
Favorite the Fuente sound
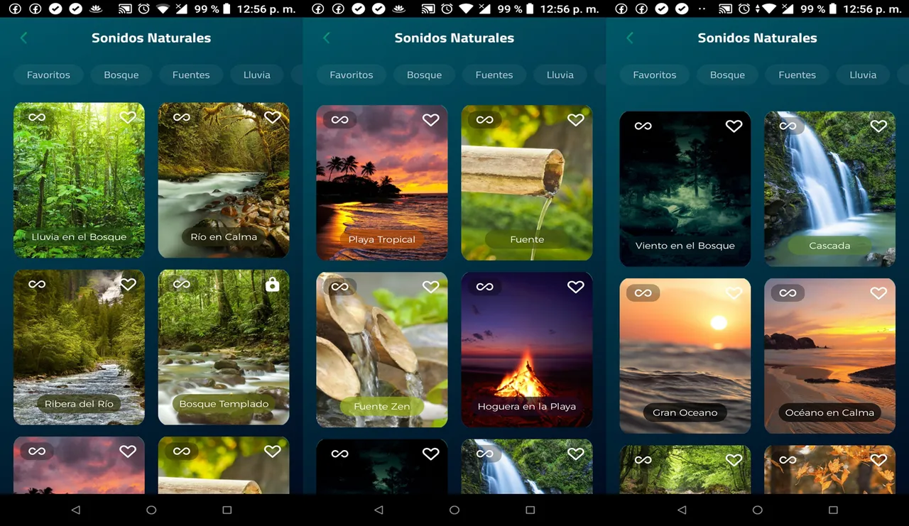click(x=576, y=120)
